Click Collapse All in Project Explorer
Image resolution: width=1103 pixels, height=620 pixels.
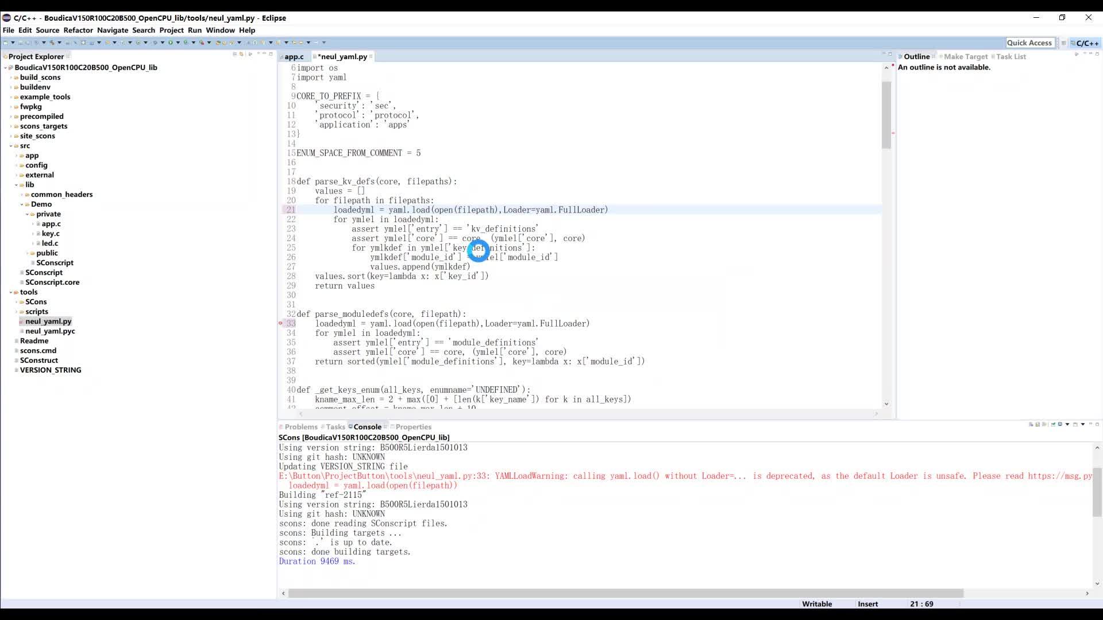(235, 54)
